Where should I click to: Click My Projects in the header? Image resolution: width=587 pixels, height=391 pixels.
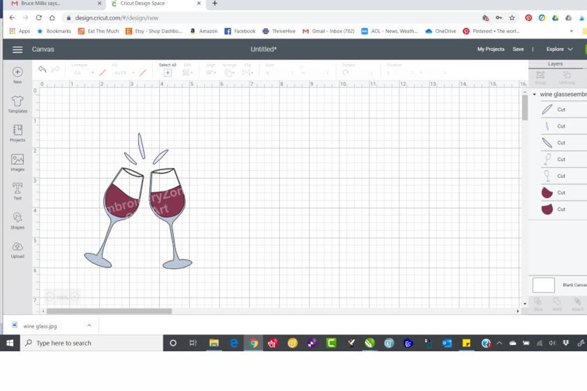(x=491, y=49)
